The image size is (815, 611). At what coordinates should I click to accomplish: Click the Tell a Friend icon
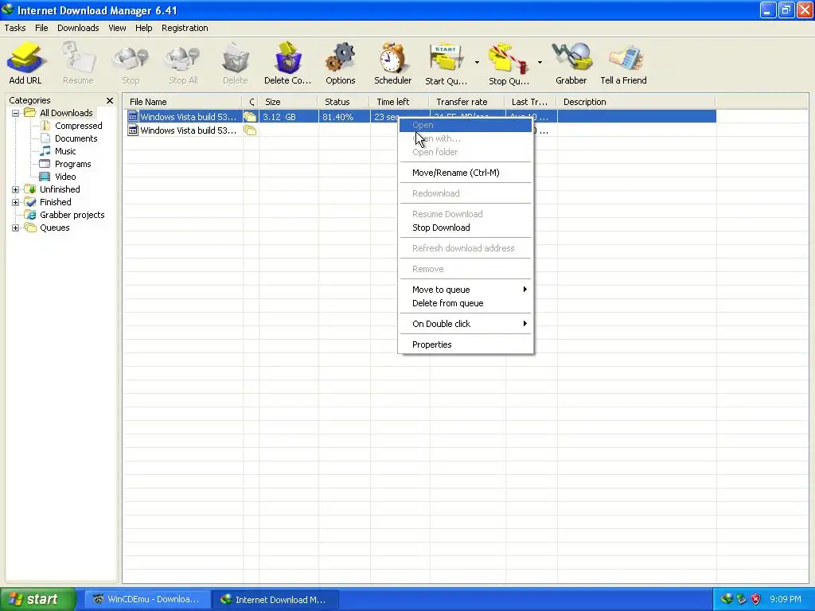click(623, 64)
